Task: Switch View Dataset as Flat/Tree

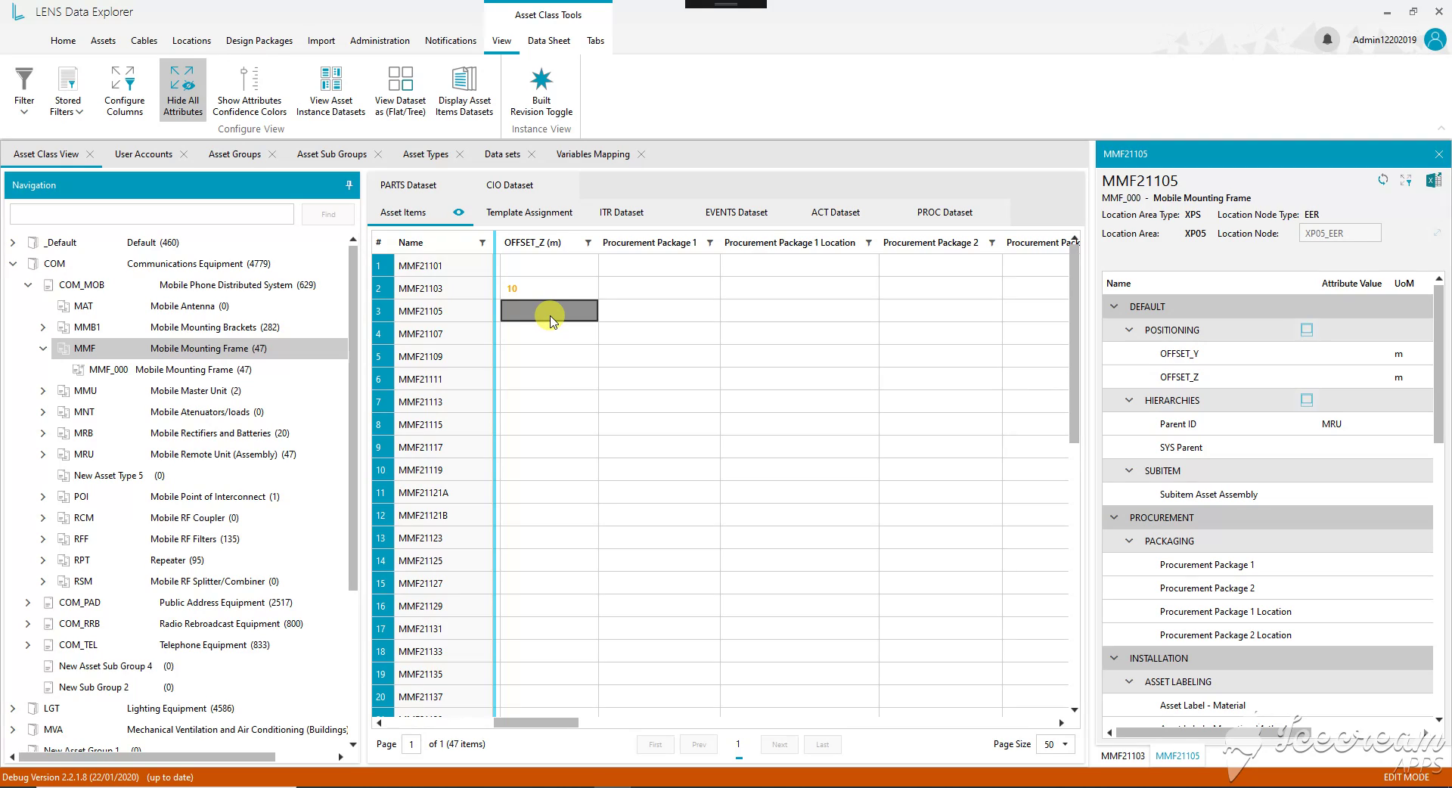Action: [400, 90]
